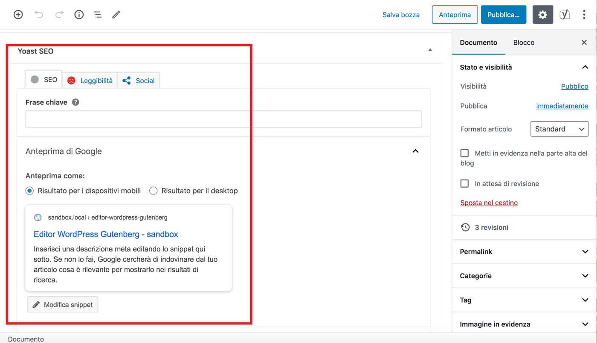Check In attesa di revisione
The width and height of the screenshot is (597, 343).
pyautogui.click(x=465, y=183)
